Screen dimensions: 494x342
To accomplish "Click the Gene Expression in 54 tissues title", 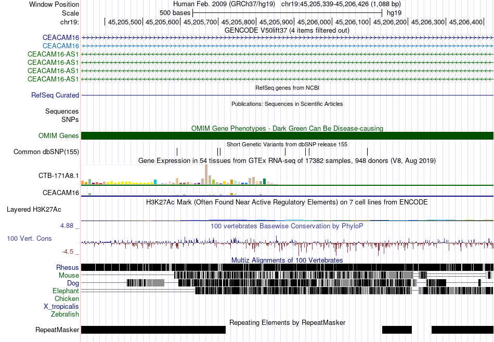I will click(x=287, y=161).
